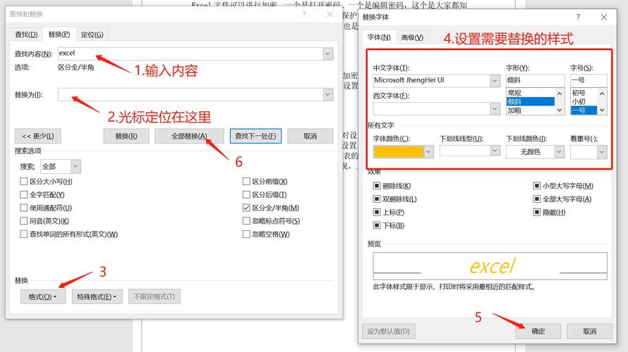The width and height of the screenshot is (628, 352).
Task: Close the Replace Font dialog
Action: pos(603,17)
